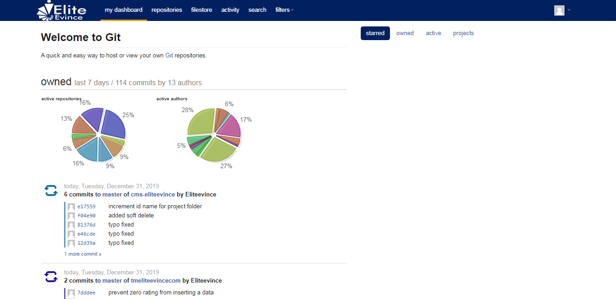Click the 13% slice of repositories pie
Screen dimensions: 616x299
pyautogui.click(x=84, y=125)
